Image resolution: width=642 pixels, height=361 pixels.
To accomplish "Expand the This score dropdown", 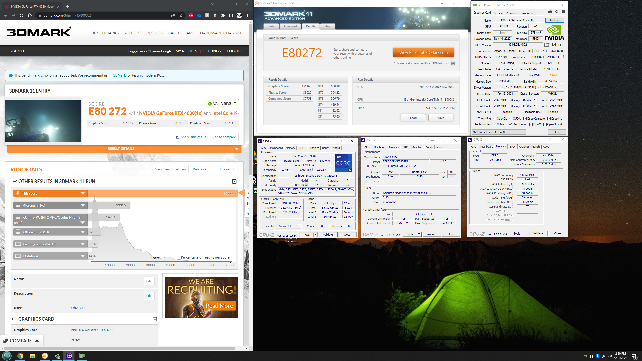I will click(x=83, y=193).
